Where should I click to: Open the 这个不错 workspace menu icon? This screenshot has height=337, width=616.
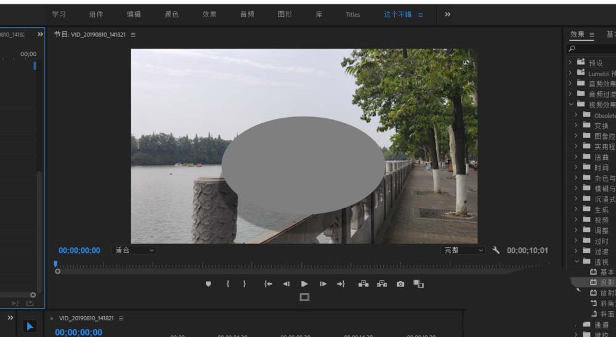(420, 15)
